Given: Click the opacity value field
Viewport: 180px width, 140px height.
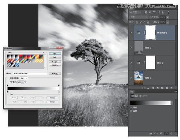Looking at the screenshot, I should tap(163, 17).
